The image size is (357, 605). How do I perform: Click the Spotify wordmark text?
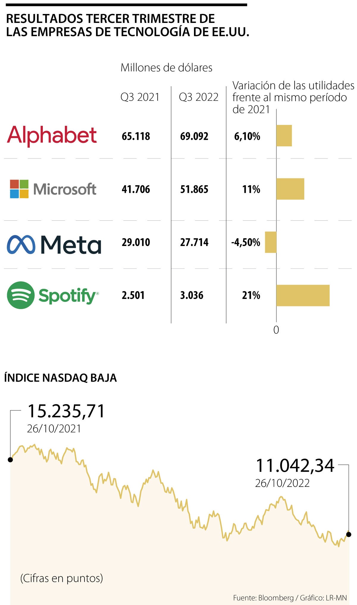click(68, 296)
